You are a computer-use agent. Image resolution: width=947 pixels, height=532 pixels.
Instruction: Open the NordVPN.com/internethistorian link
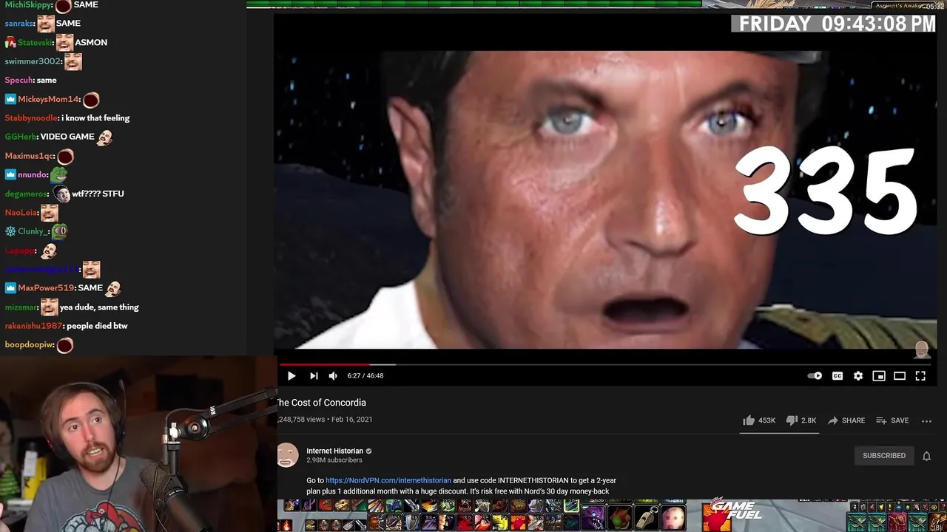(388, 480)
